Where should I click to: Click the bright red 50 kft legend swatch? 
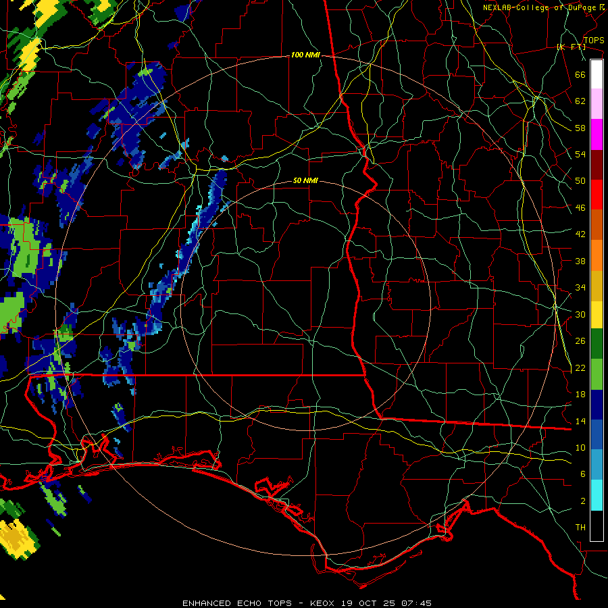point(597,195)
